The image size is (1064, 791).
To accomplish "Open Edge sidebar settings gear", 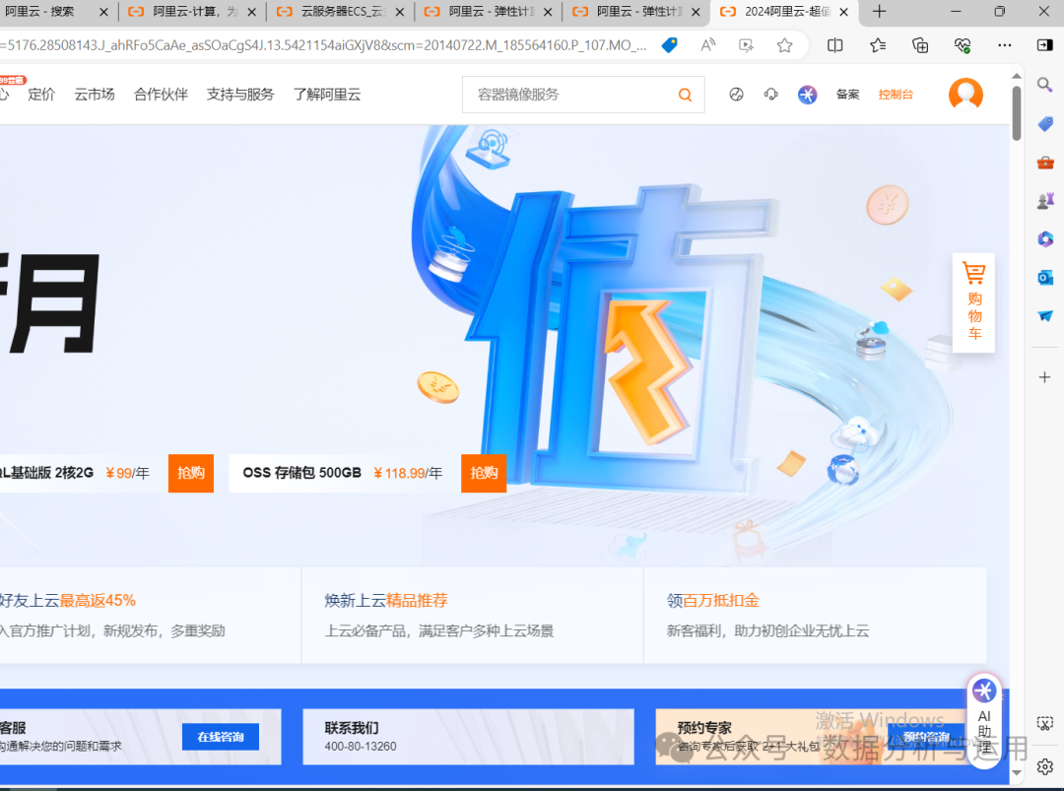I will [1045, 766].
